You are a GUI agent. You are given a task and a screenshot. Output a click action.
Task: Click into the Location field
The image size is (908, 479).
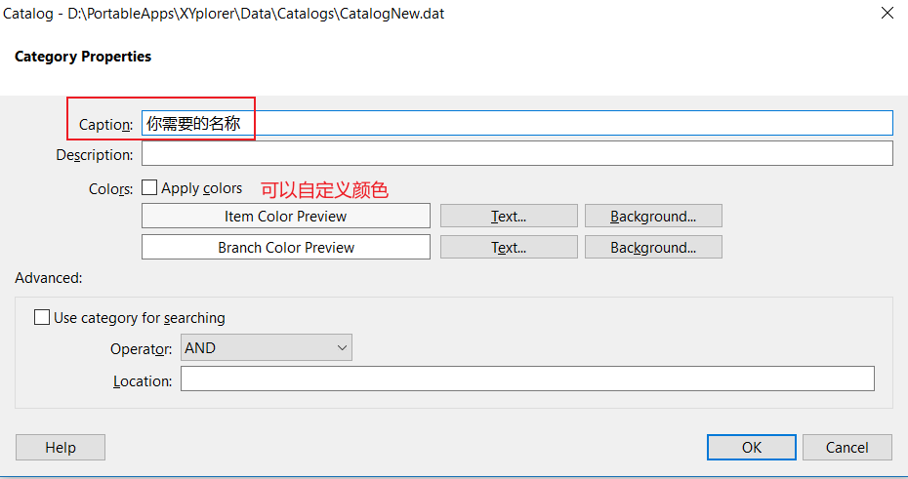click(x=527, y=379)
